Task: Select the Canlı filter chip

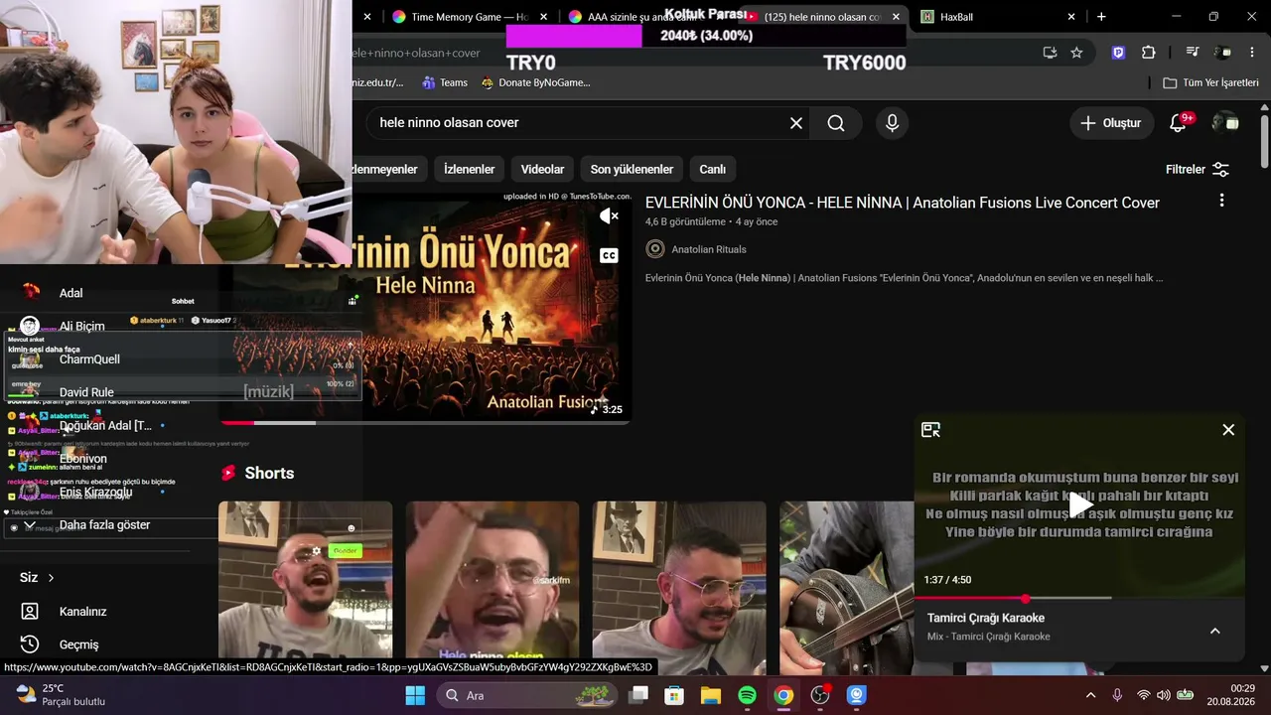Action: pyautogui.click(x=713, y=169)
